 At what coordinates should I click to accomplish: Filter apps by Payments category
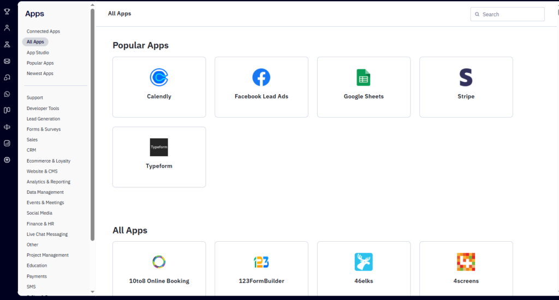(37, 277)
